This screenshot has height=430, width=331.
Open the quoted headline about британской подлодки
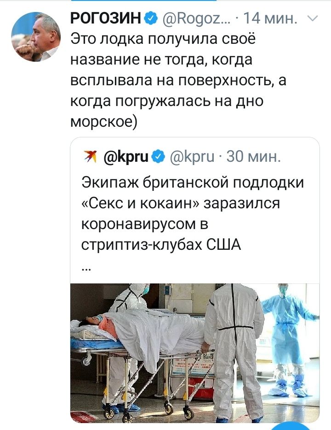193,213
